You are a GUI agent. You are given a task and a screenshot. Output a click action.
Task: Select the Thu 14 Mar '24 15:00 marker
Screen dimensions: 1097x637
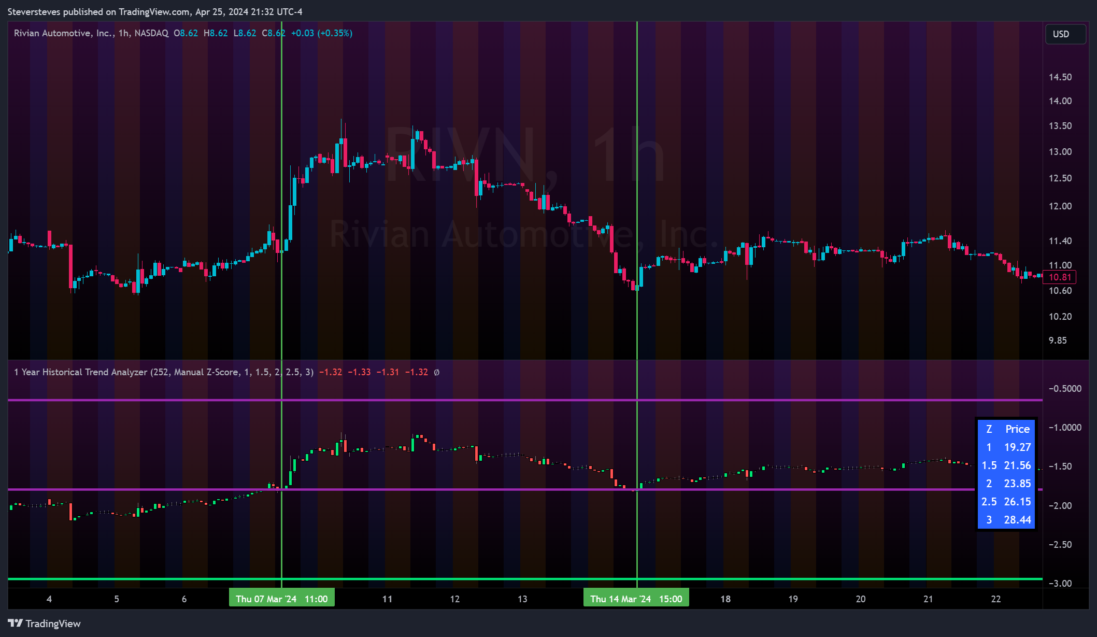pyautogui.click(x=636, y=599)
